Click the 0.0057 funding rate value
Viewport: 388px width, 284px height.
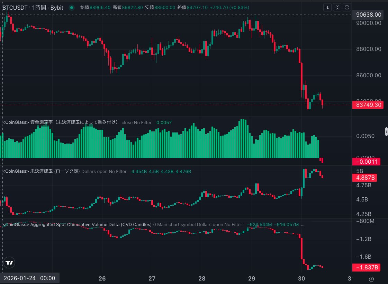164,122
